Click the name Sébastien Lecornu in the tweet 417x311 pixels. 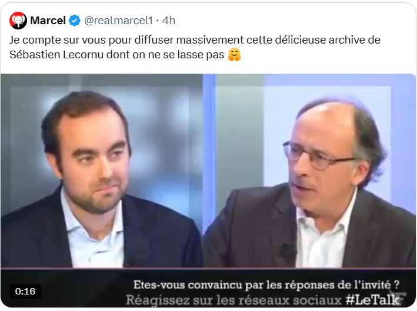[x=56, y=55]
